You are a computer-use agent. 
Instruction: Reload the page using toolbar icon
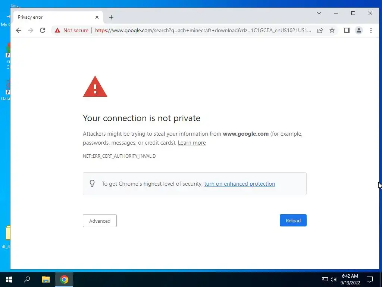43,30
